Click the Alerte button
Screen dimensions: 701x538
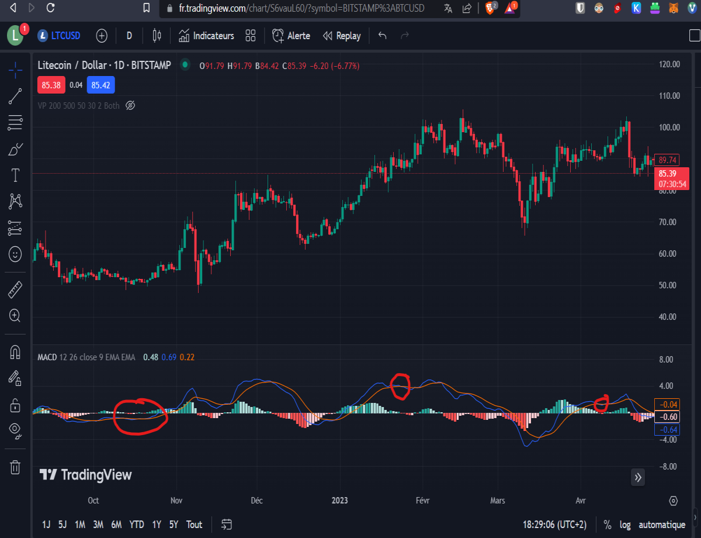click(x=291, y=36)
